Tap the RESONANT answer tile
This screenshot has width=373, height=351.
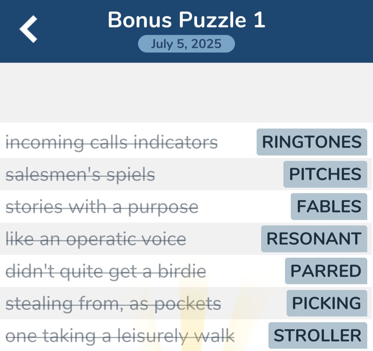point(314,239)
